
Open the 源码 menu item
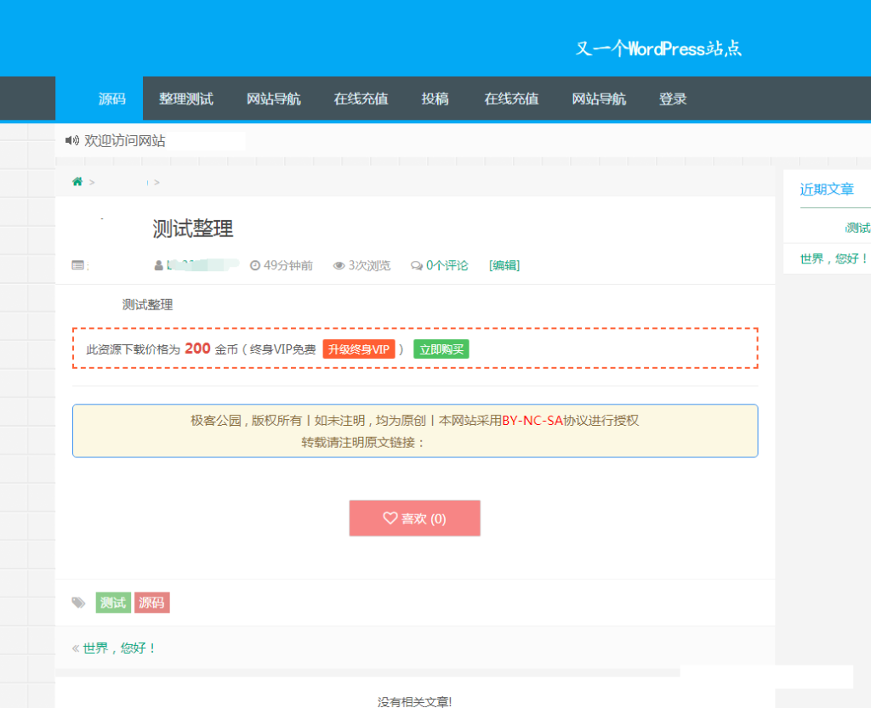click(113, 99)
